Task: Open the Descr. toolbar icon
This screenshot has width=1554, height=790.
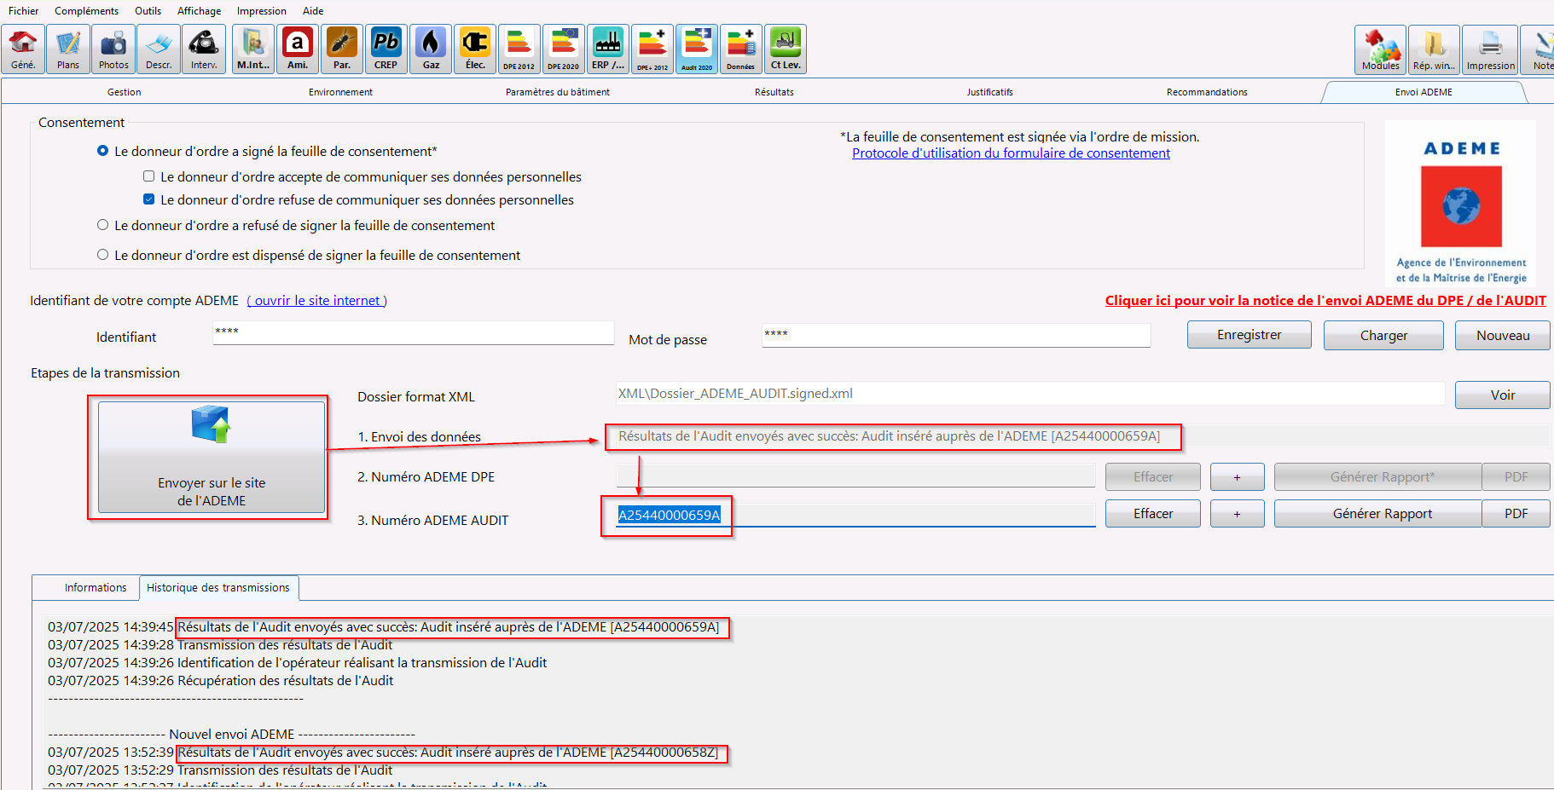Action: point(159,49)
